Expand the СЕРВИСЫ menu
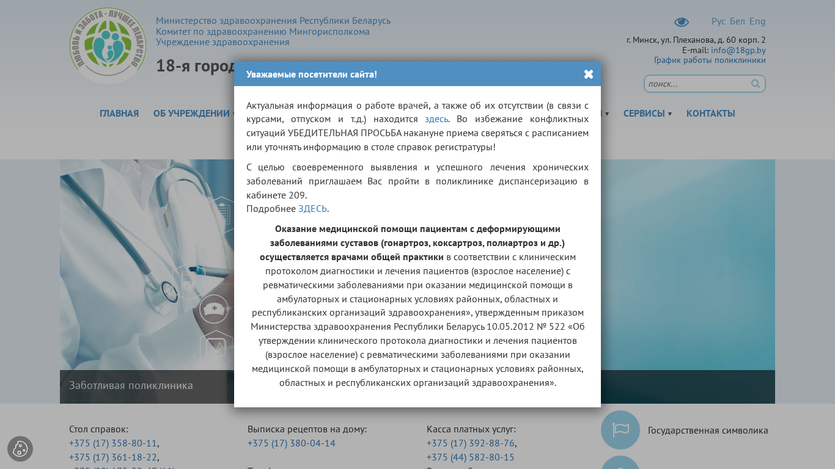Screen dimensions: 835x469 [x=647, y=114]
